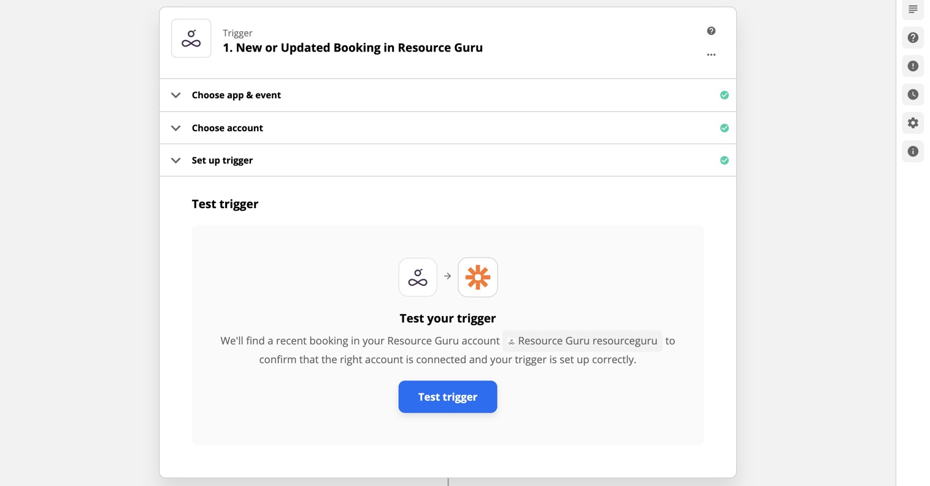Open the history clock icon in sidebar
Viewport: 930px width, 486px height.
pos(913,94)
